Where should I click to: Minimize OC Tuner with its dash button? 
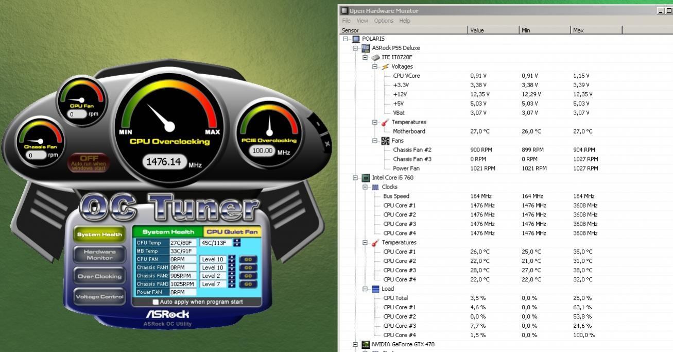pos(318,124)
